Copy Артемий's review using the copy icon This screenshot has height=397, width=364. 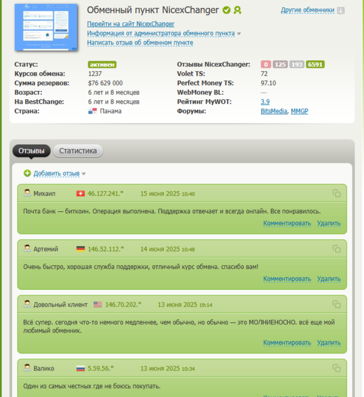[336, 249]
